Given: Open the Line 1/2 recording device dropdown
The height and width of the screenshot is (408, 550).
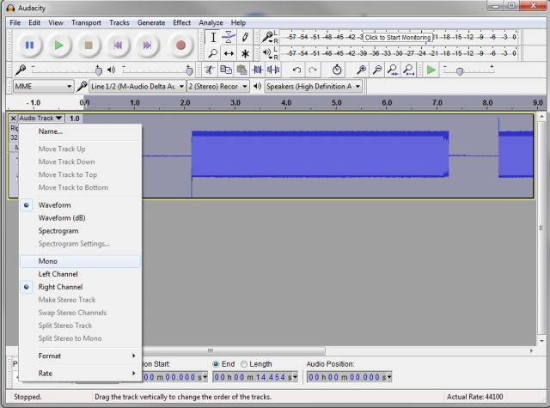Looking at the screenshot, I should click(x=137, y=86).
